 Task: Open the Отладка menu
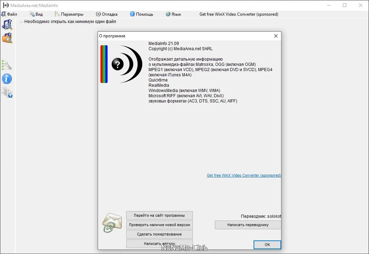107,14
